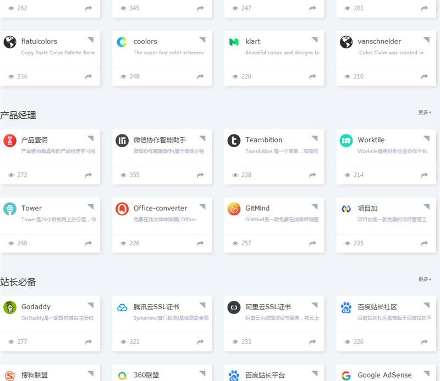Open the vanschneider globe icon

tap(346, 42)
